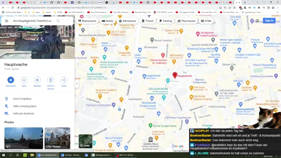Open the Google Maps hamburger menu
281x158 pixels.
point(7,21)
